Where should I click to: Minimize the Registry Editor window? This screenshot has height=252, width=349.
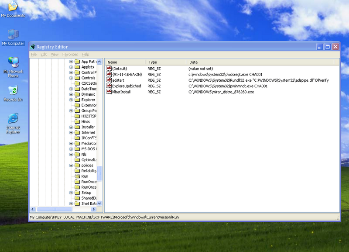point(320,47)
